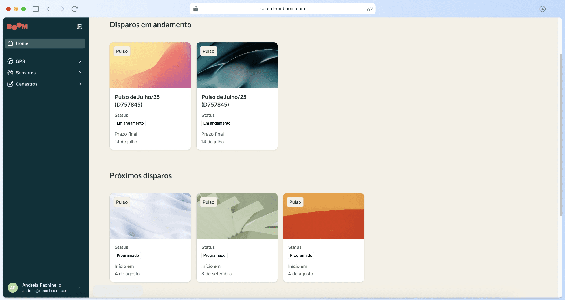Click 8 de setembro date text
This screenshot has width=565, height=300.
[217, 274]
